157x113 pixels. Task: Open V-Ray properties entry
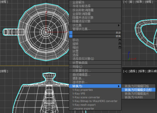(83, 90)
